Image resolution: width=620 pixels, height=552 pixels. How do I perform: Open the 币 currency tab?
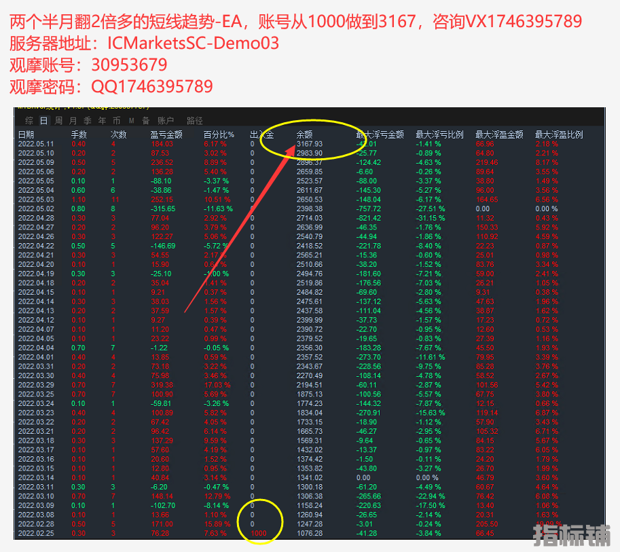point(117,121)
